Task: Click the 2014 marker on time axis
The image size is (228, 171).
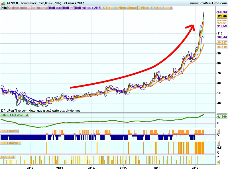Action: click(x=91, y=168)
